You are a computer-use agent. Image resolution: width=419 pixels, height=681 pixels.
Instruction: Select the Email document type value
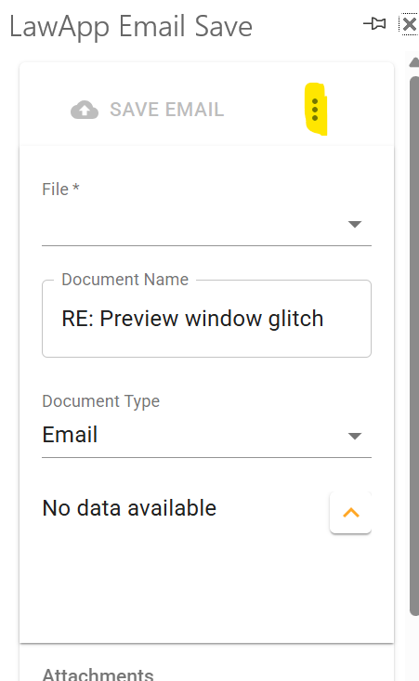click(70, 435)
